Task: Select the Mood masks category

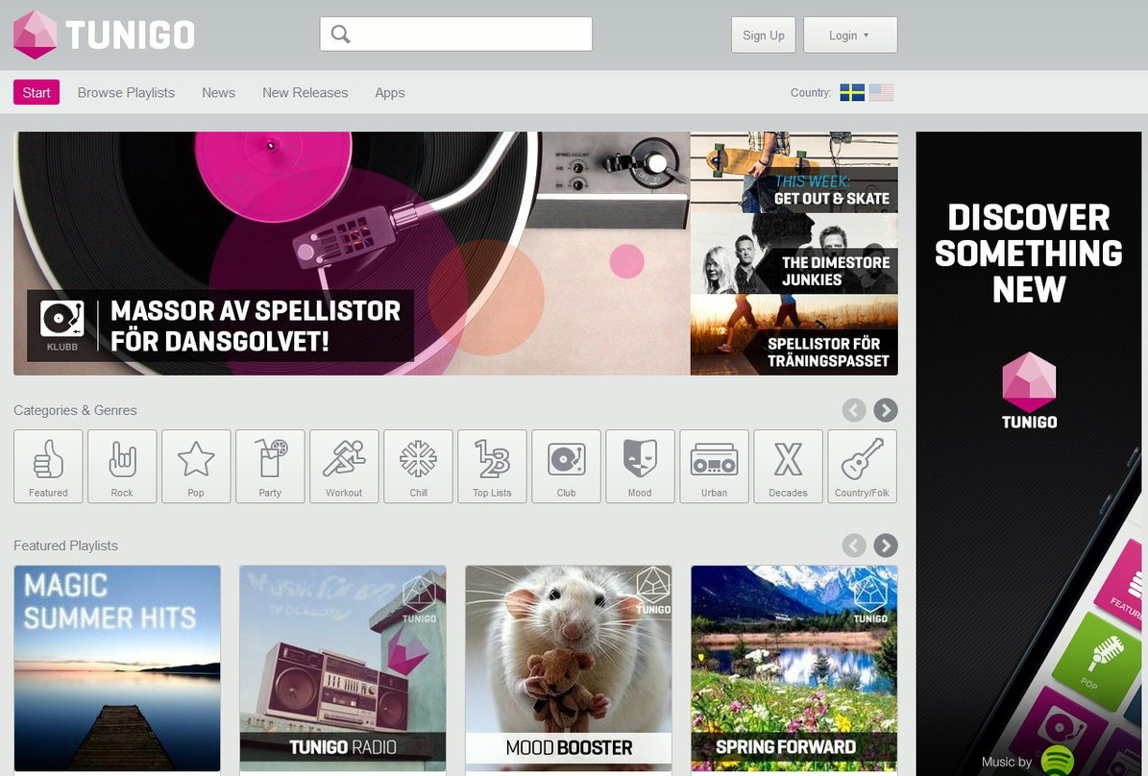Action: [640, 467]
